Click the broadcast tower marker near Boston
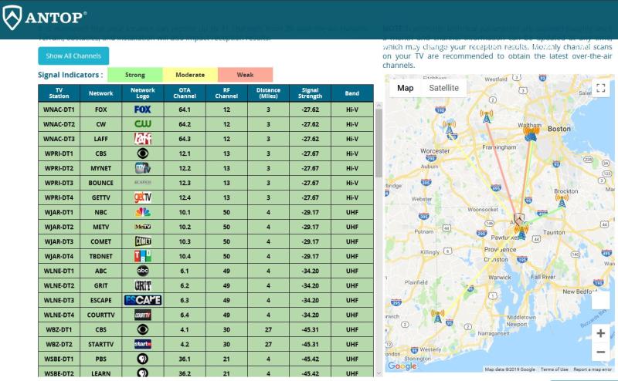 pos(531,133)
